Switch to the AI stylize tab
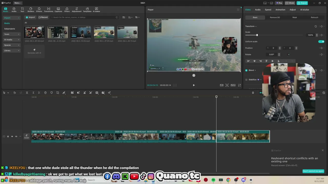Image resolution: width=328 pixels, height=184 pixels. pos(305,10)
